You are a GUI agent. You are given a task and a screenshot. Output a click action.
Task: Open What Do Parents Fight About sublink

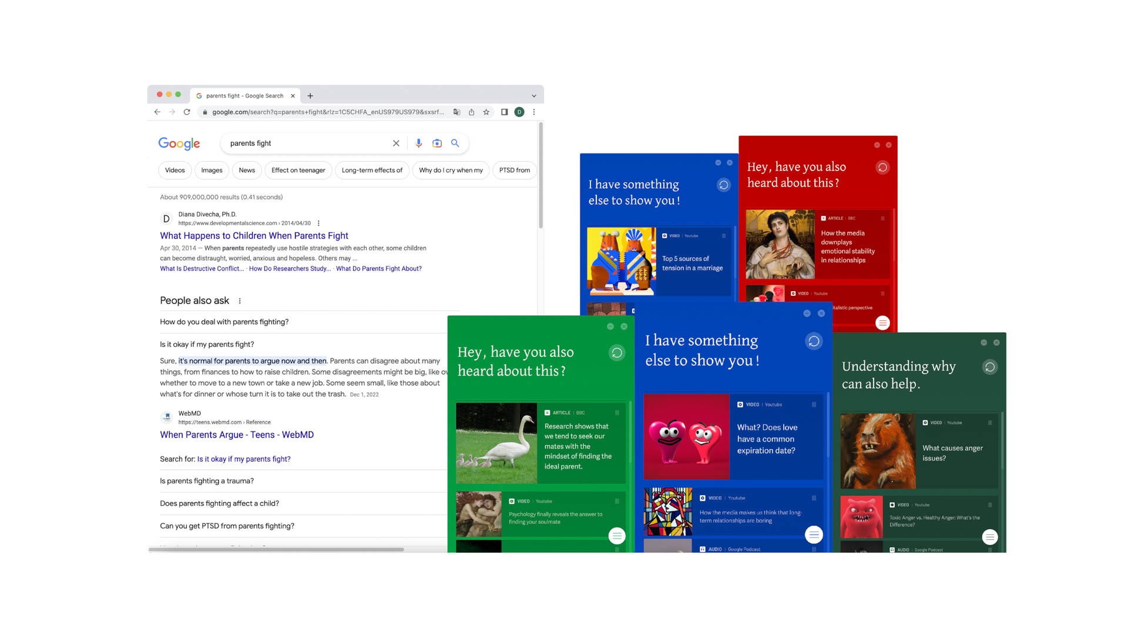pyautogui.click(x=379, y=269)
